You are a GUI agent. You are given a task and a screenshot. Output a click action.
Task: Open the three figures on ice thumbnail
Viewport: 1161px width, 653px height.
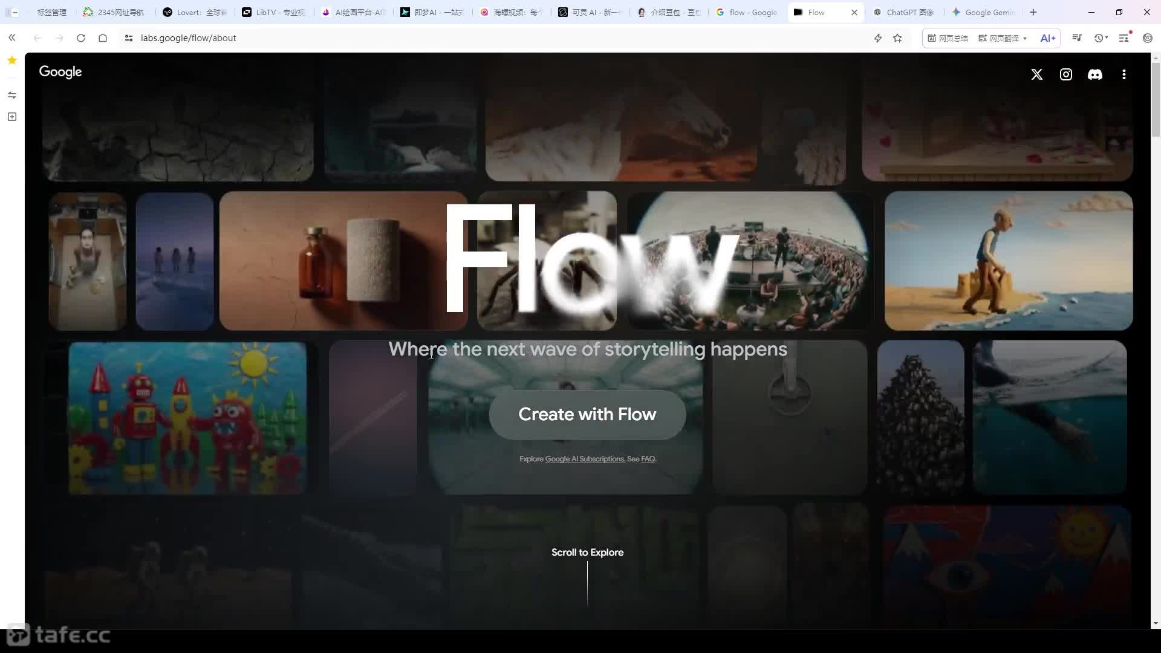(175, 261)
